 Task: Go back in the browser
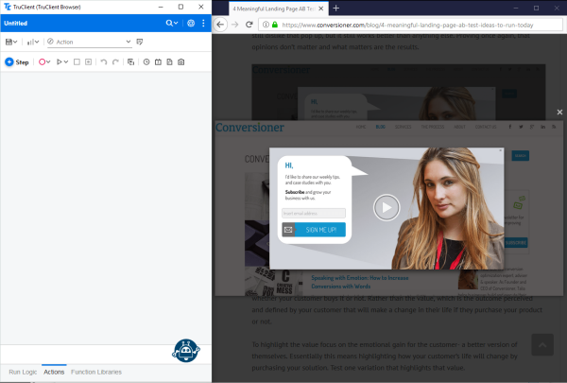tap(220, 25)
